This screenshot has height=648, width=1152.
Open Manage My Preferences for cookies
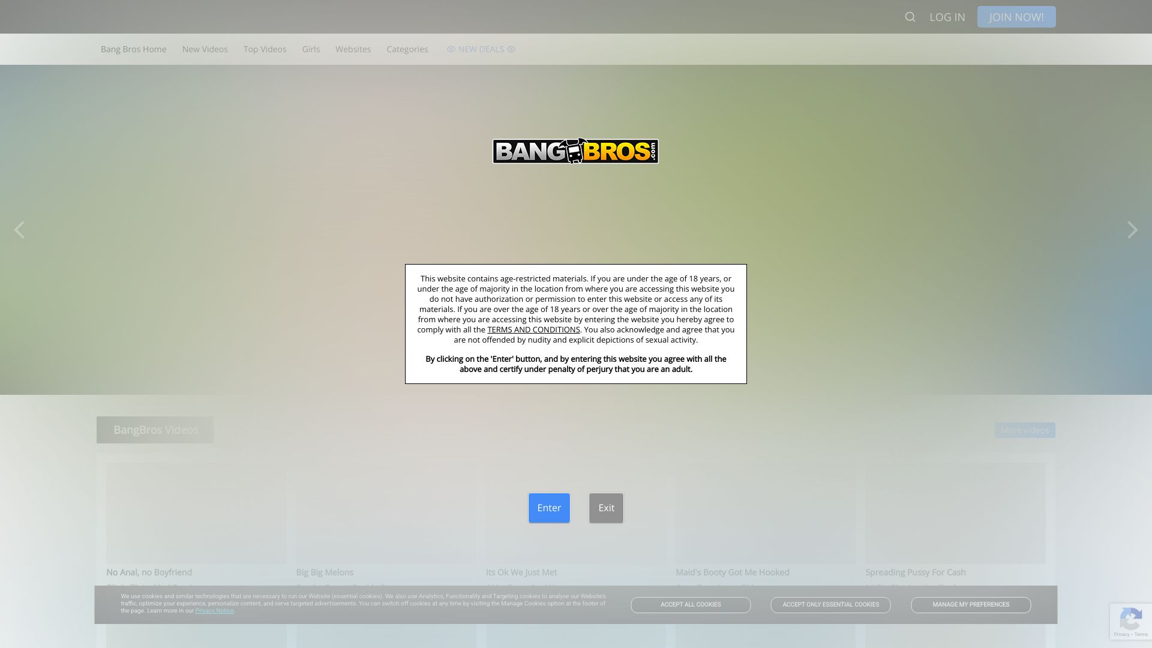click(x=971, y=605)
